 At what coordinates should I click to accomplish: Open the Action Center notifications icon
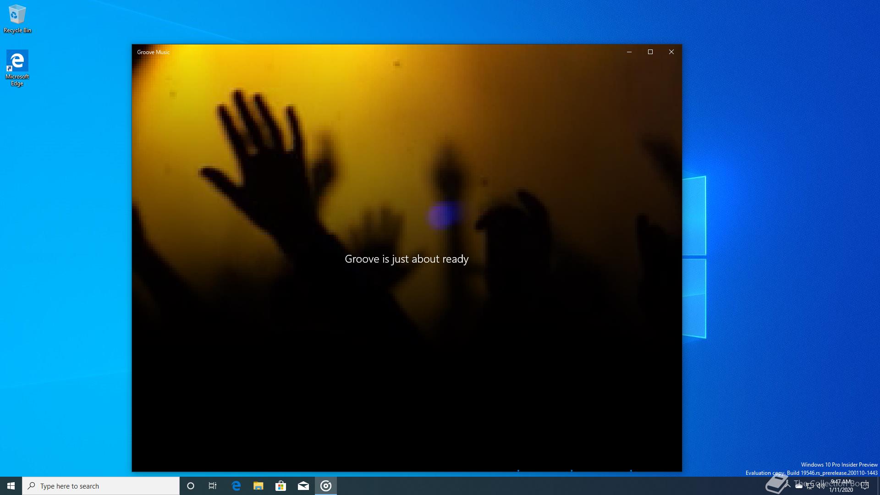pos(865,486)
